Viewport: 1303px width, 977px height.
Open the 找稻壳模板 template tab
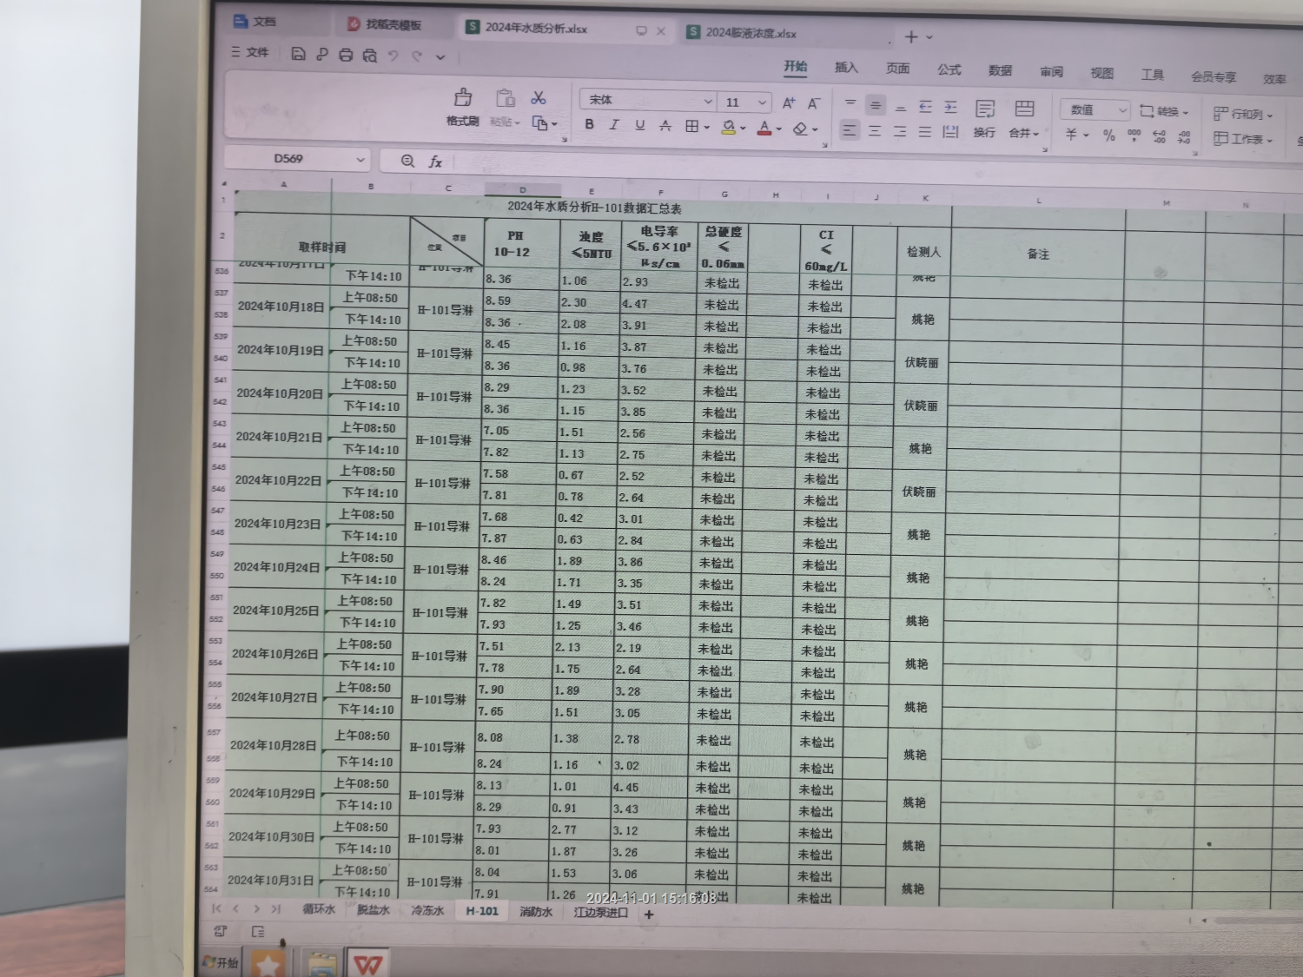click(384, 24)
